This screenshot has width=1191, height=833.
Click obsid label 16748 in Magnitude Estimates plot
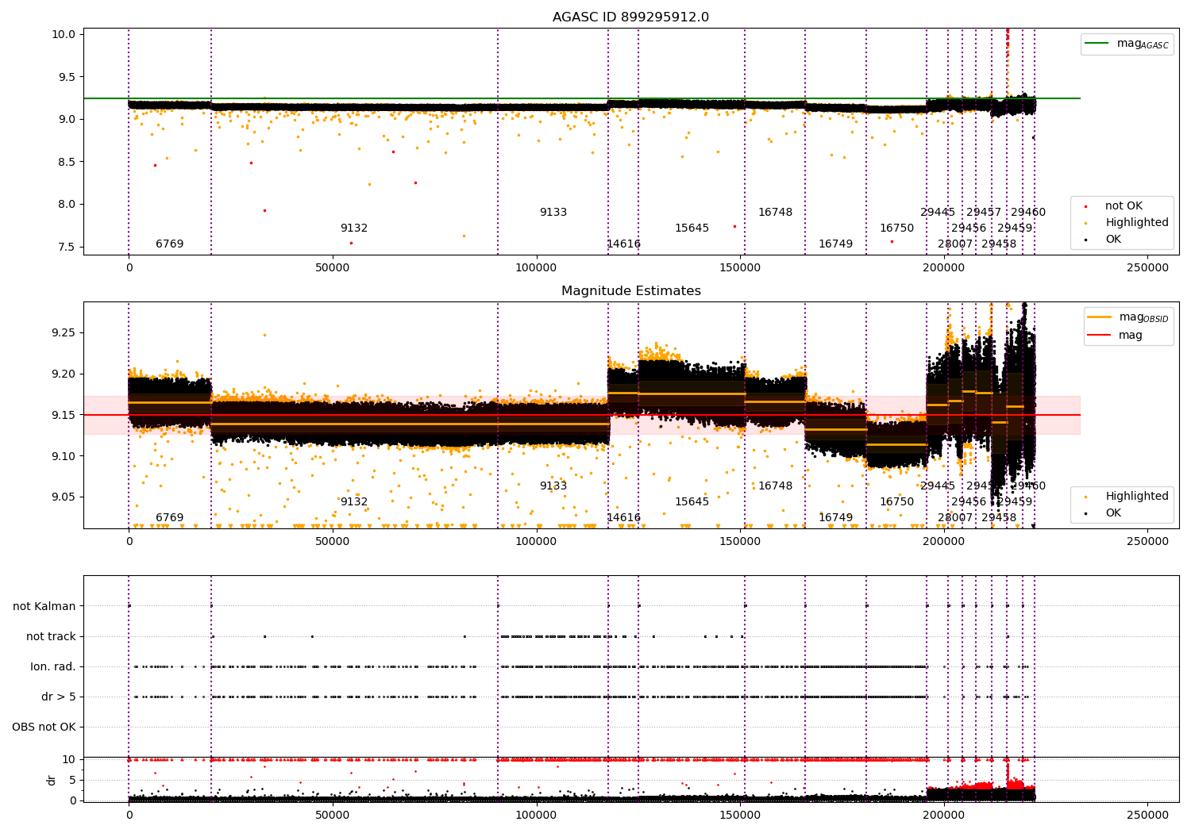(x=775, y=486)
